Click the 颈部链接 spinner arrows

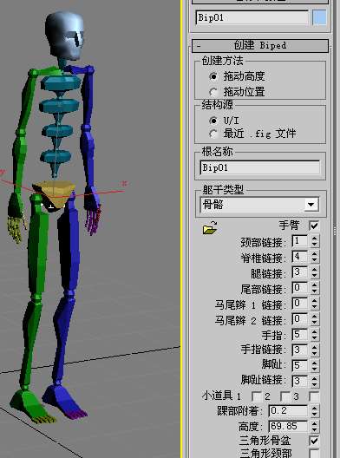click(314, 241)
